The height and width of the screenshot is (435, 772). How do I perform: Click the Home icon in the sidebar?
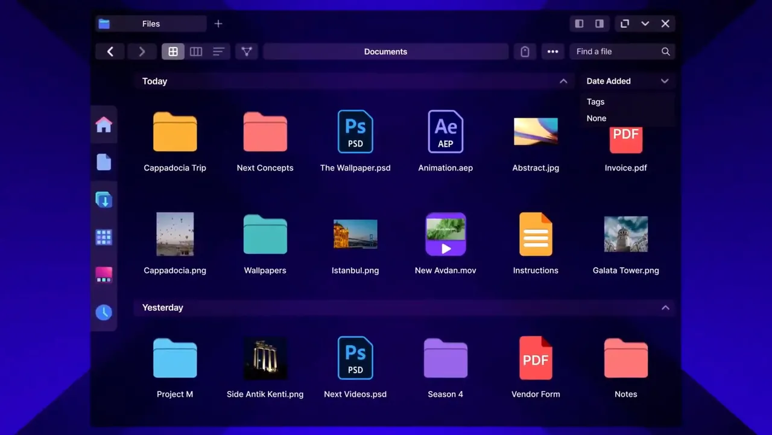(x=104, y=125)
